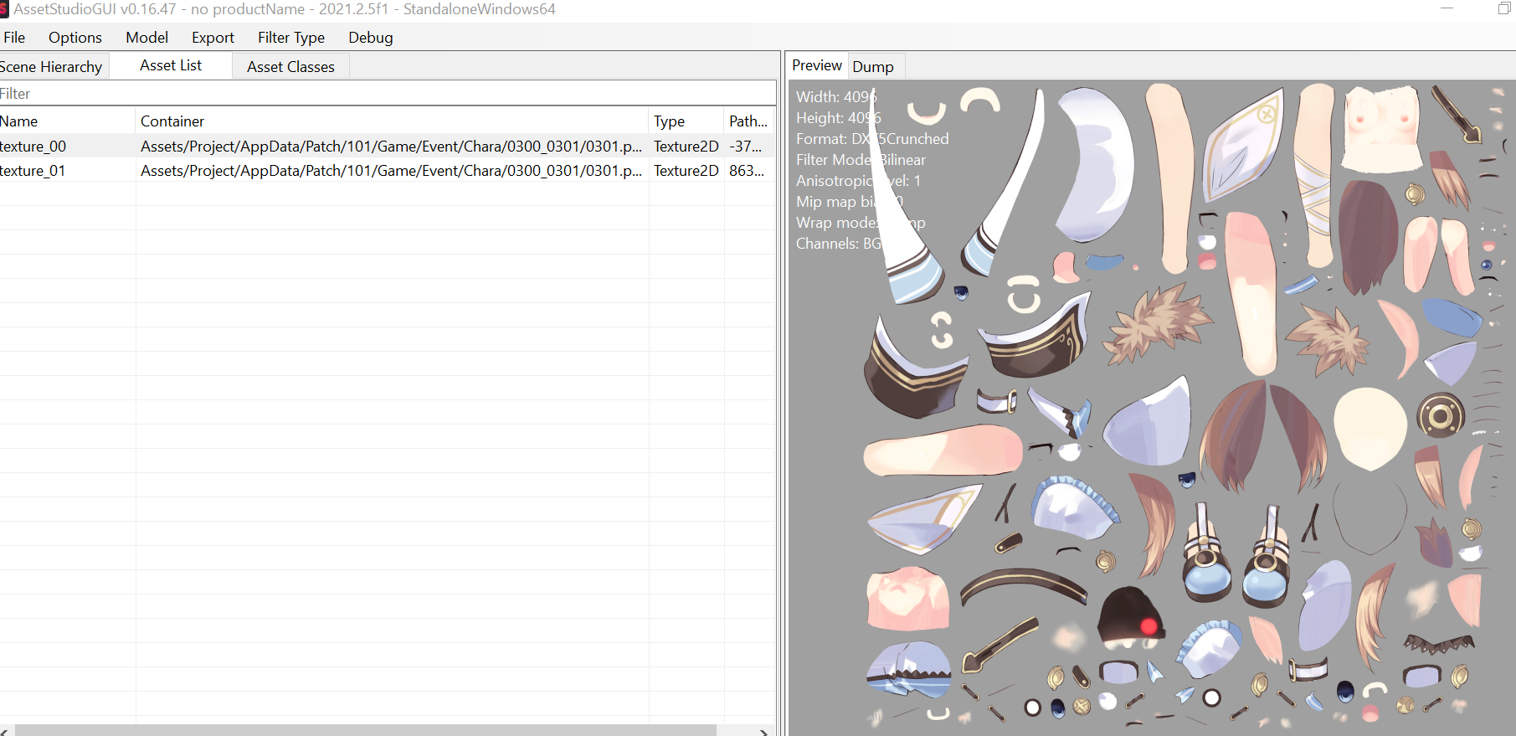Click the AssetStudio app icon in title bar

tap(3, 9)
